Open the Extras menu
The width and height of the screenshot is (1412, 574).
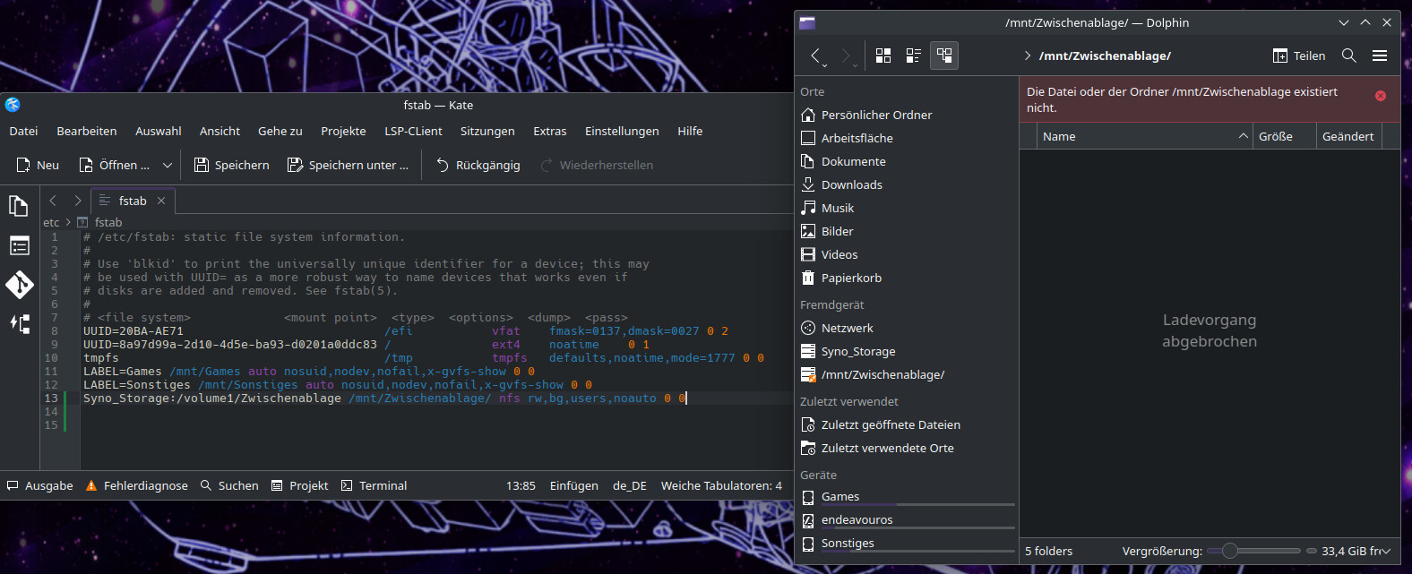tap(550, 131)
